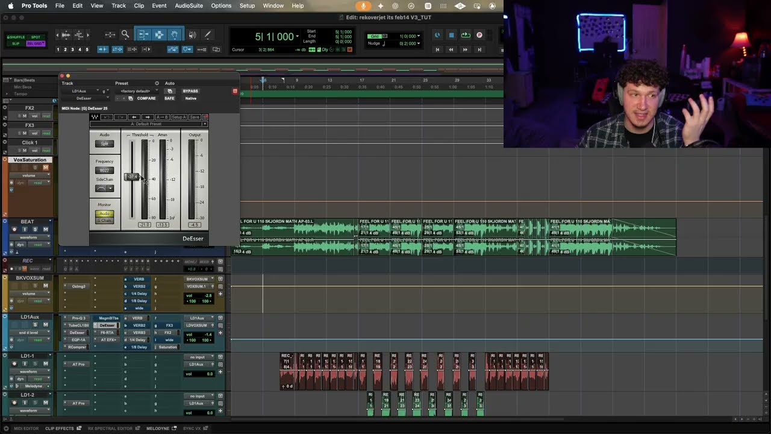Open the File menu
Screen dimensions: 771x434
click(60, 5)
